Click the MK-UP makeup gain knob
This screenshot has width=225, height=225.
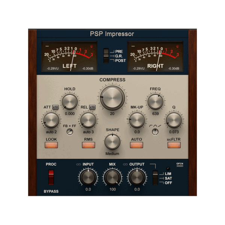tap(137, 120)
